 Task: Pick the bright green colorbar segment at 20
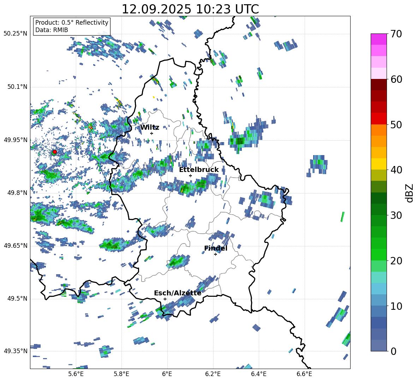click(378, 254)
